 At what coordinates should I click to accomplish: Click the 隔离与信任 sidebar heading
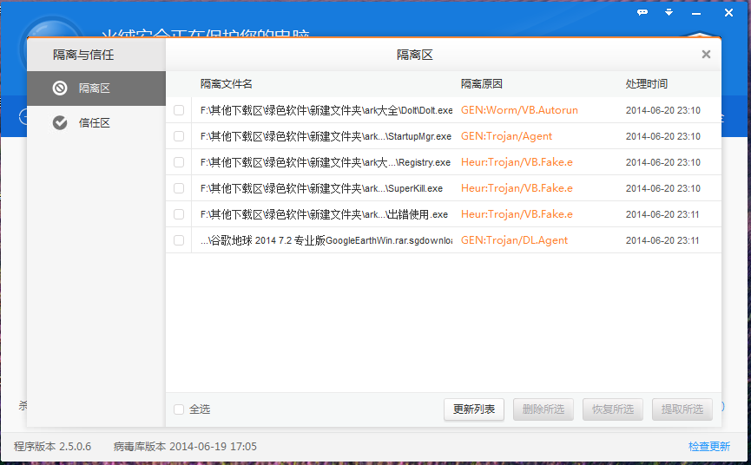click(x=83, y=55)
